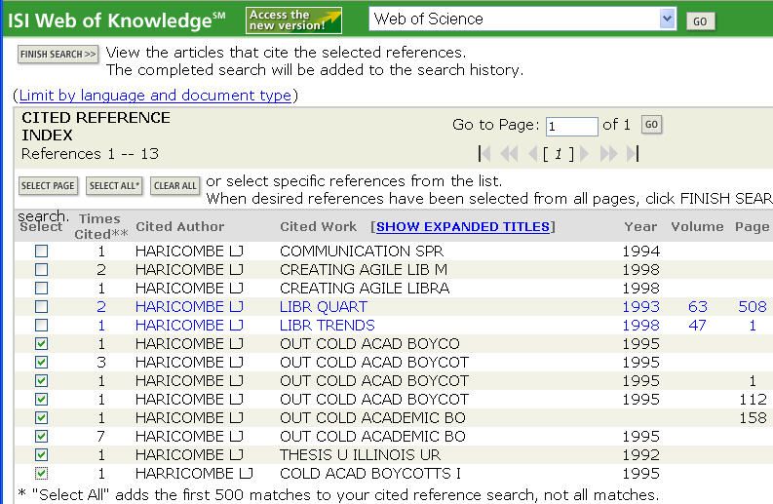Screen dimensions: 773x504
Task: Click the previous page arrow icon
Action: coord(532,154)
